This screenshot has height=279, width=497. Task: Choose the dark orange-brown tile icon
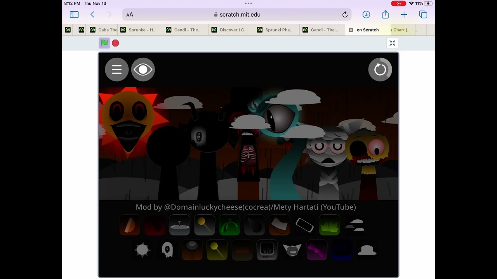tap(242, 250)
